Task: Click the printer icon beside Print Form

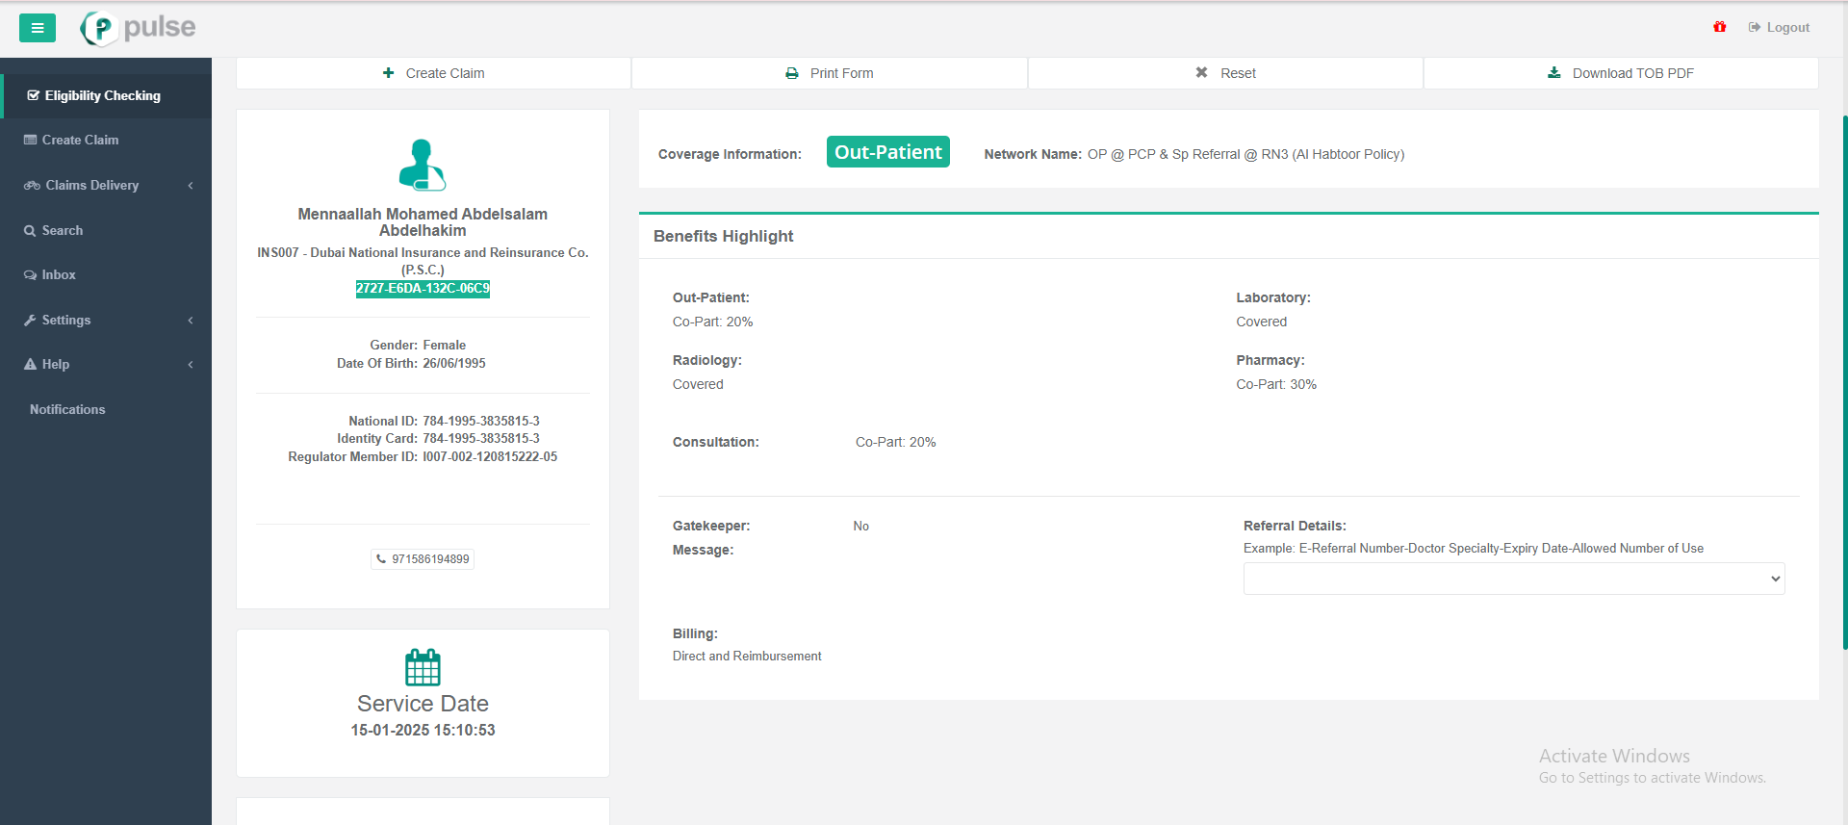Action: [792, 73]
